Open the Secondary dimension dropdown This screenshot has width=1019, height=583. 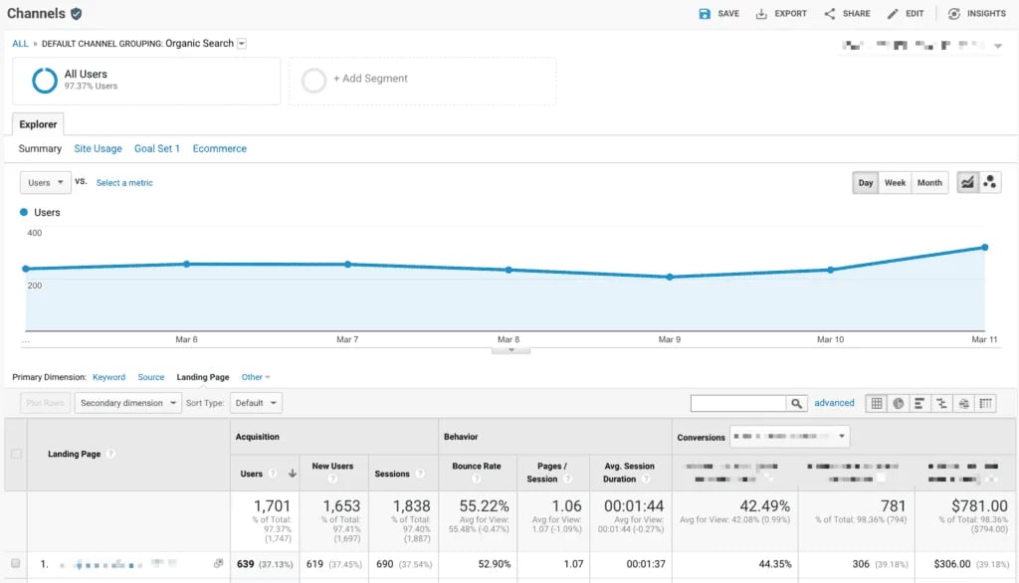[x=128, y=403]
